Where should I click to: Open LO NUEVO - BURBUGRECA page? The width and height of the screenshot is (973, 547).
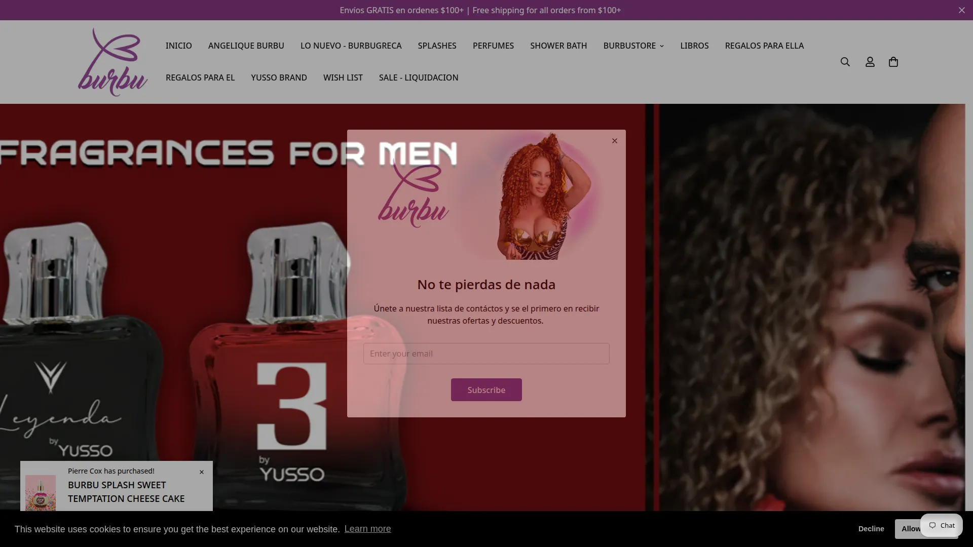point(351,46)
